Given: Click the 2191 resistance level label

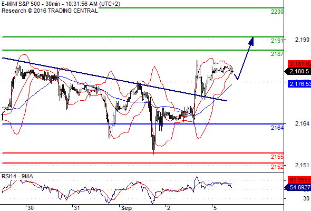Looking at the screenshot, I should click(x=277, y=41).
